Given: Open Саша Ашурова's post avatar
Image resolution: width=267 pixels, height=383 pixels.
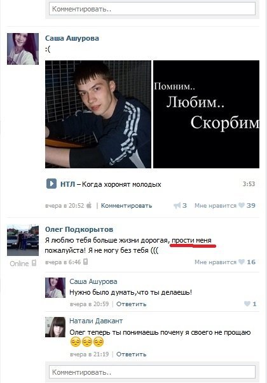Looking at the screenshot, I should click(x=23, y=49).
